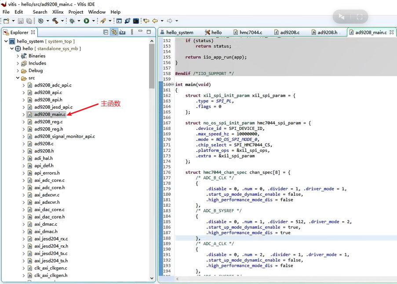Click the adi_hal.h header file icon
The width and height of the screenshot is (397, 284).
tap(30, 158)
